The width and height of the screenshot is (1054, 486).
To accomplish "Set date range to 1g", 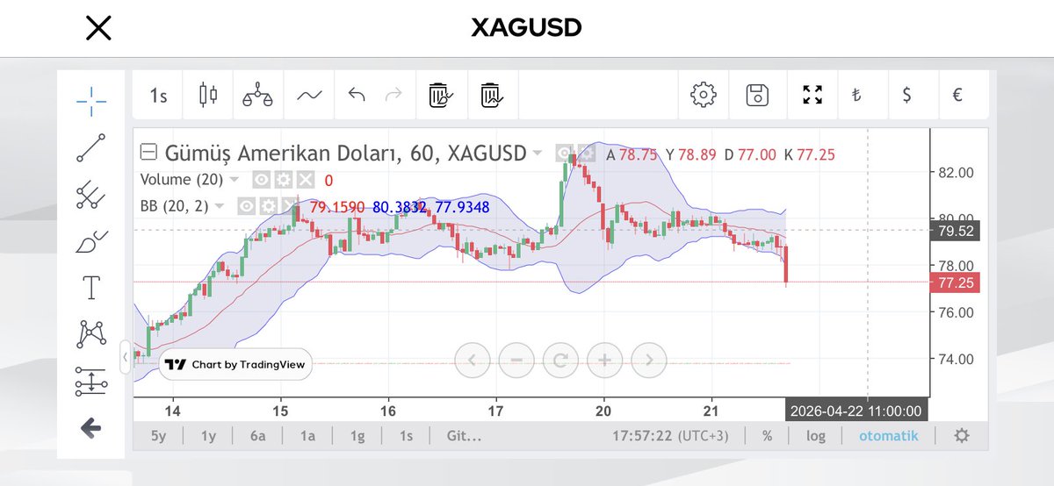I will [x=357, y=436].
